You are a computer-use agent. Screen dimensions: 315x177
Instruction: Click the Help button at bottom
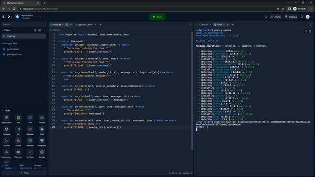point(24,173)
